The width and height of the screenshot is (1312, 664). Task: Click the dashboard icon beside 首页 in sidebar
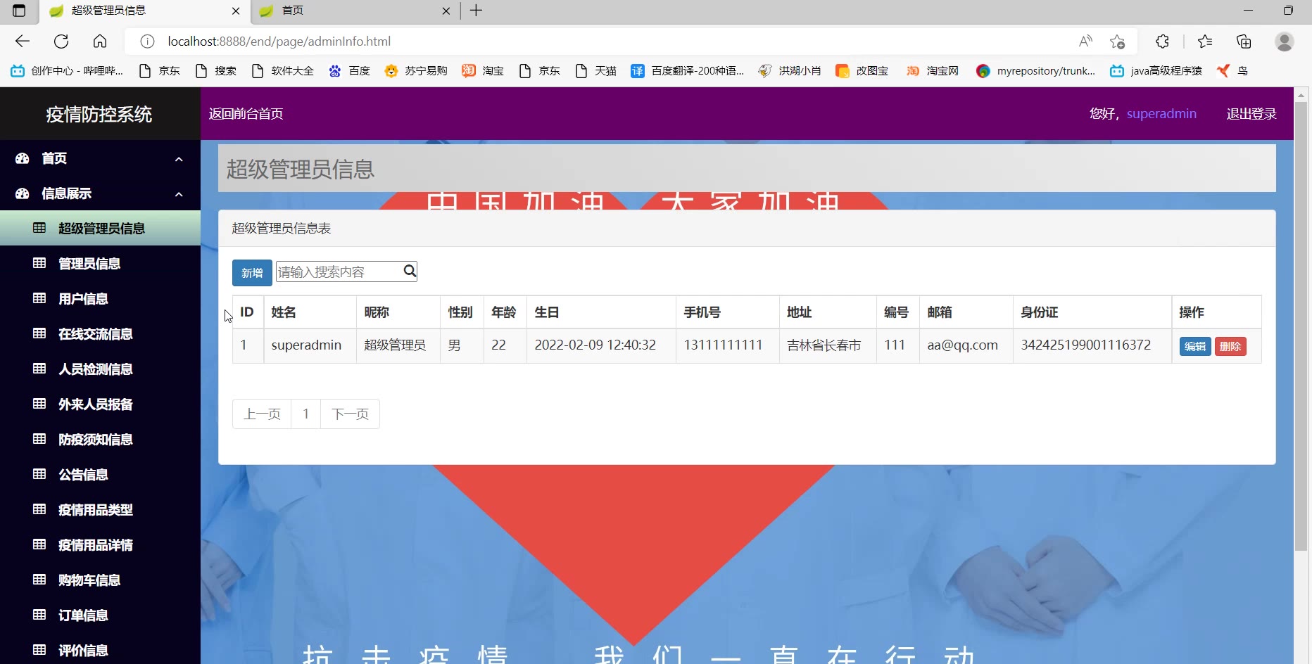tap(23, 158)
